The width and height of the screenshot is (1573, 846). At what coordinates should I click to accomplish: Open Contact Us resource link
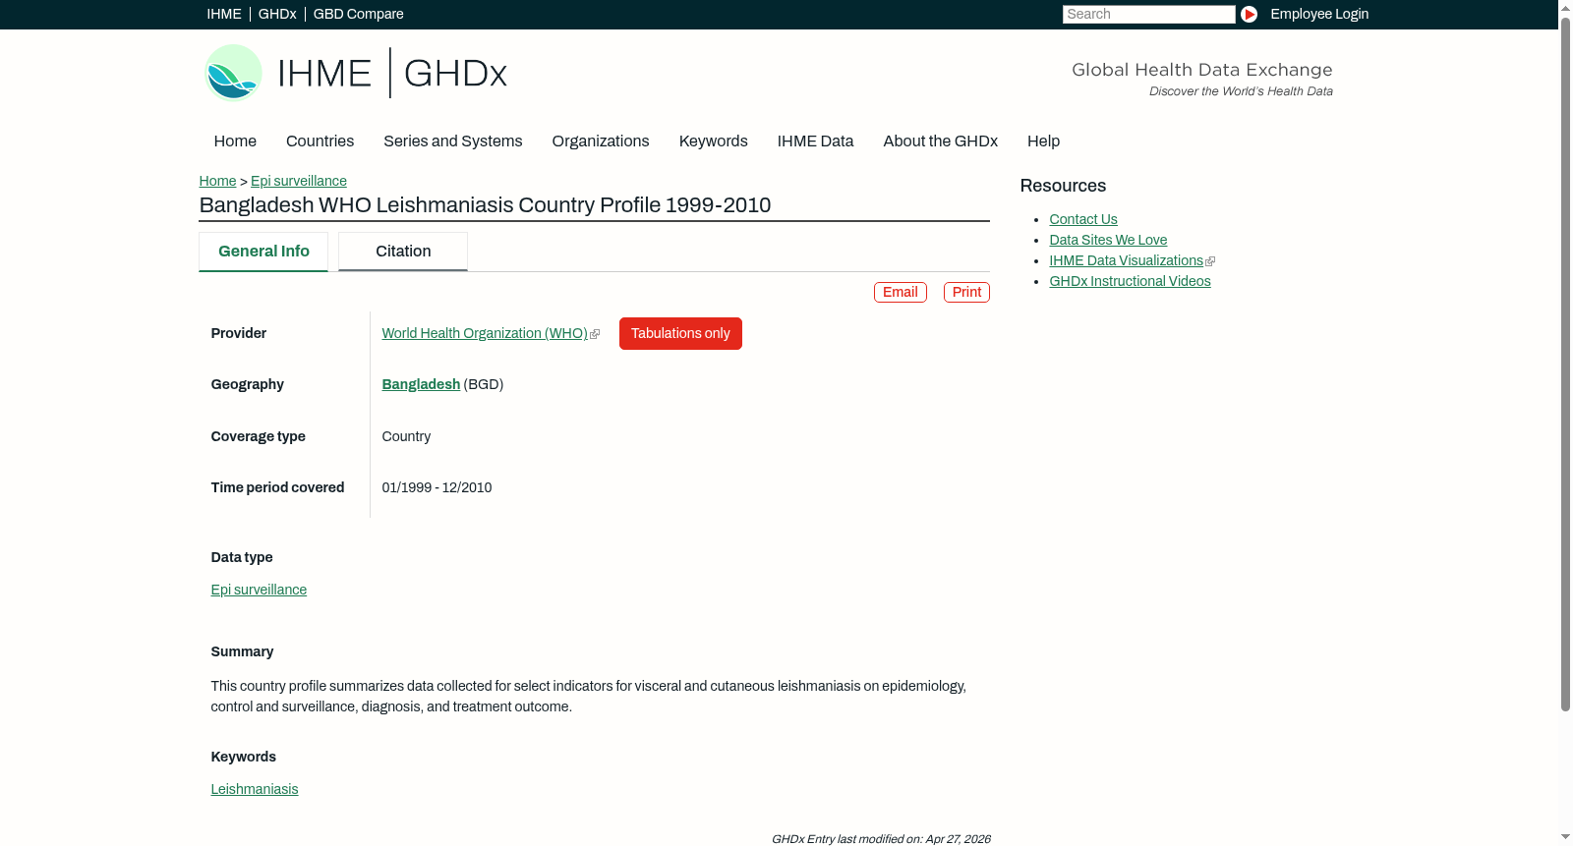[x=1083, y=219]
